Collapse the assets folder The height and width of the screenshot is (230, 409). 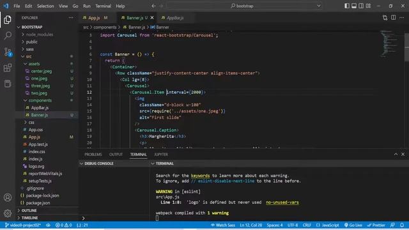[x=47, y=64]
